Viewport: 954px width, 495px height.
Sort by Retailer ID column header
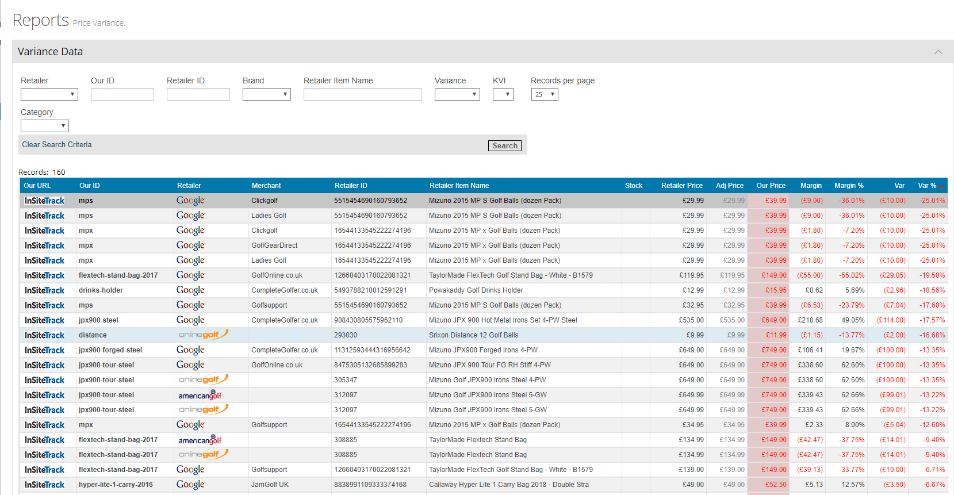tap(351, 186)
